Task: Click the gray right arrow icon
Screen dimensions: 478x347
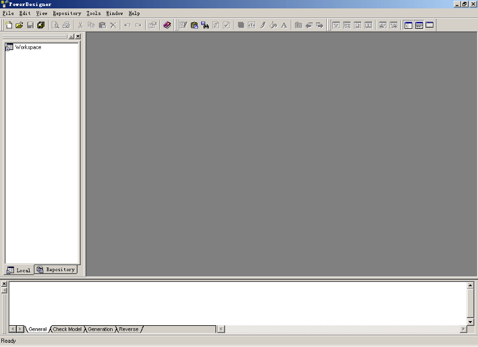Action: click(x=320, y=25)
